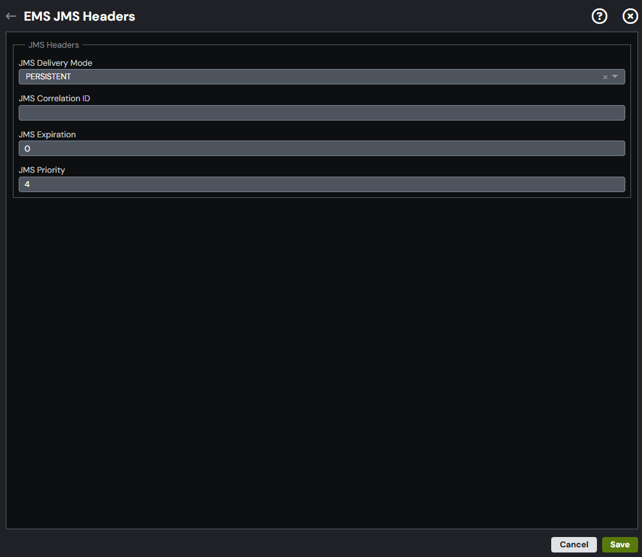The height and width of the screenshot is (557, 642).
Task: Clear the PERSISTENT delivery mode selection
Action: click(x=605, y=77)
